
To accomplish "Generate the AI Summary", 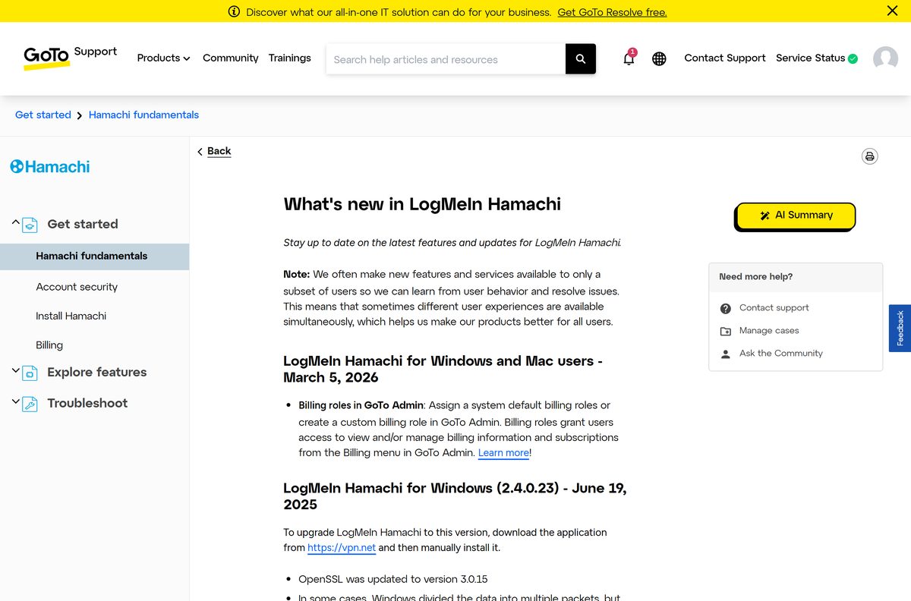I will tap(796, 216).
